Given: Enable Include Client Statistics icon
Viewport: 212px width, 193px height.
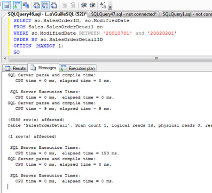Looking at the screenshot, I should pos(26,5).
